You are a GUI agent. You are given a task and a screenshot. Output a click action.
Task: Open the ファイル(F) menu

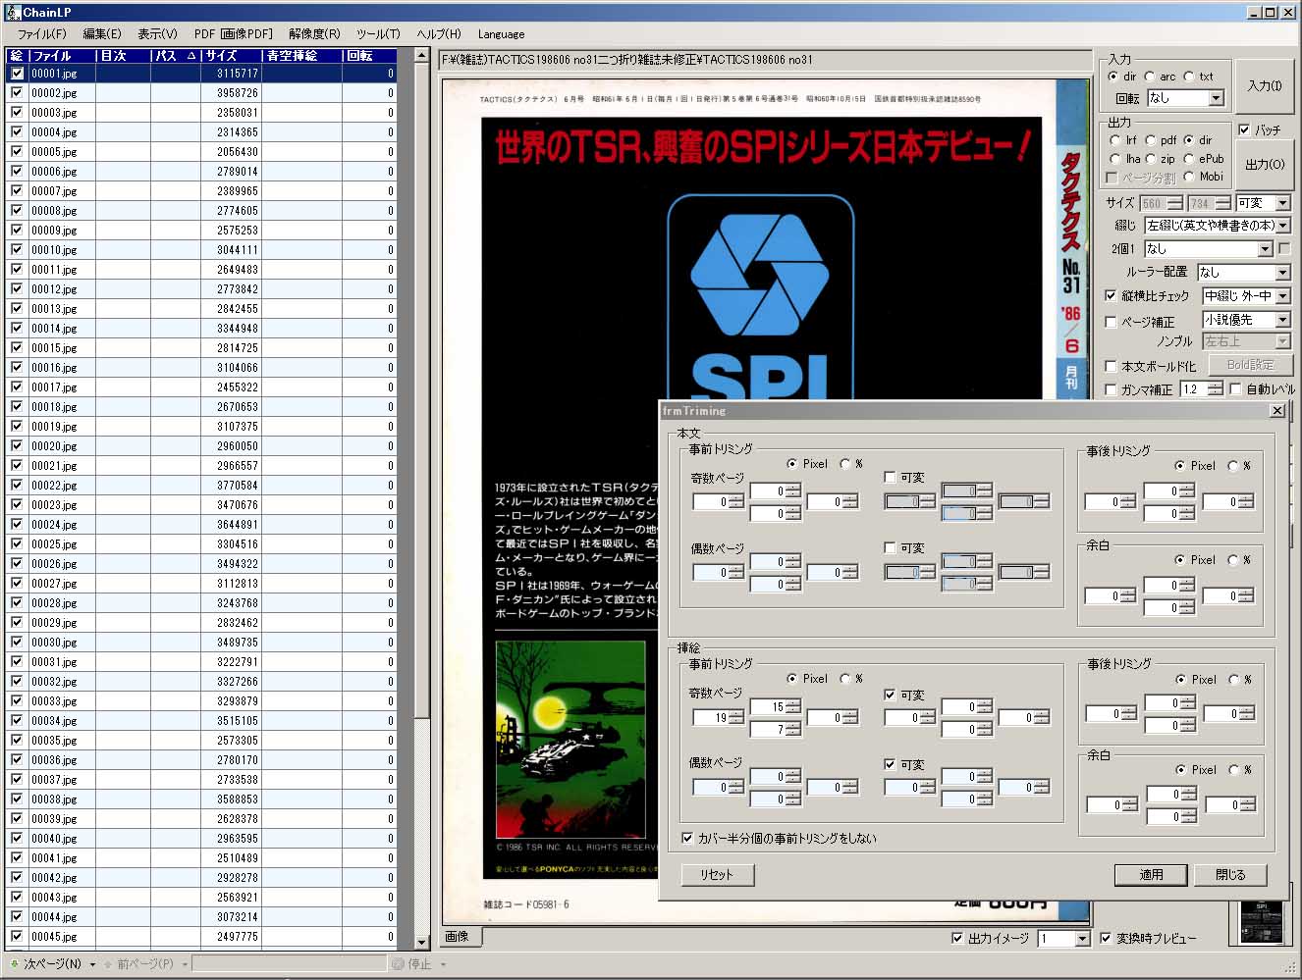coord(42,33)
